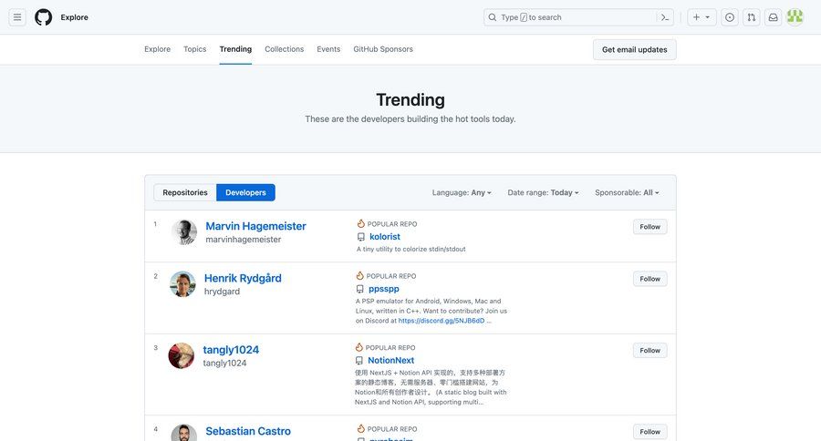Open the hamburger navigation menu
This screenshot has height=441, width=821.
(17, 17)
